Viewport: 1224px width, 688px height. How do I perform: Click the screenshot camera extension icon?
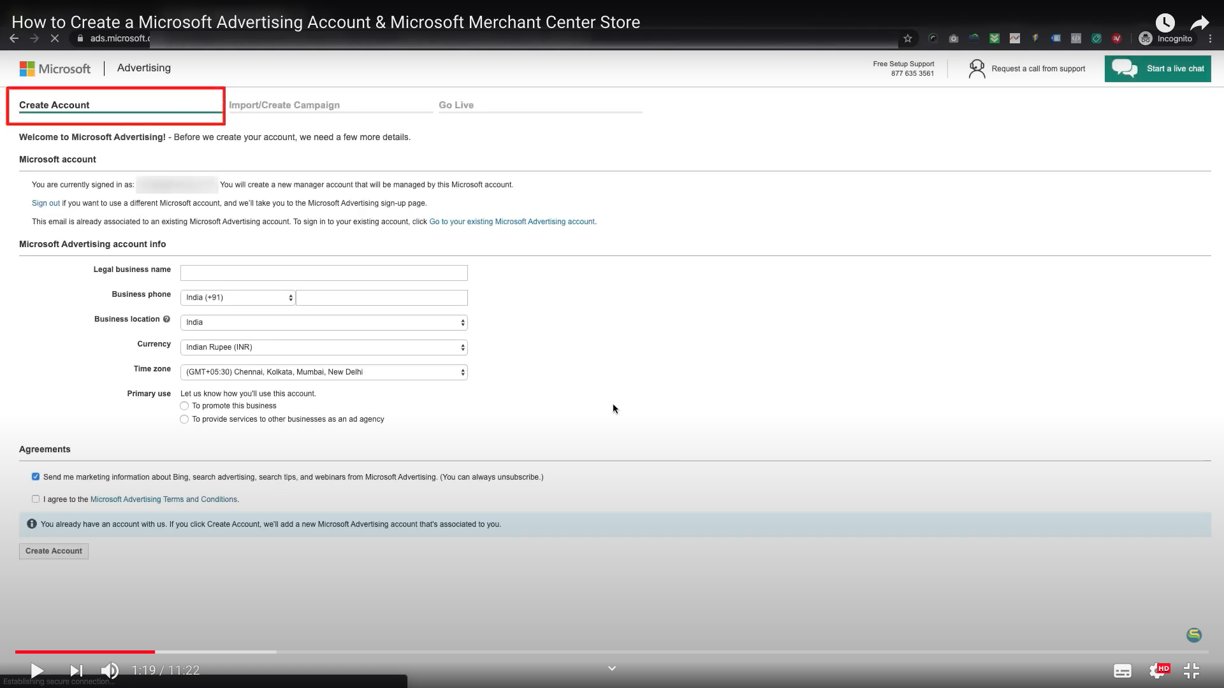point(954,38)
